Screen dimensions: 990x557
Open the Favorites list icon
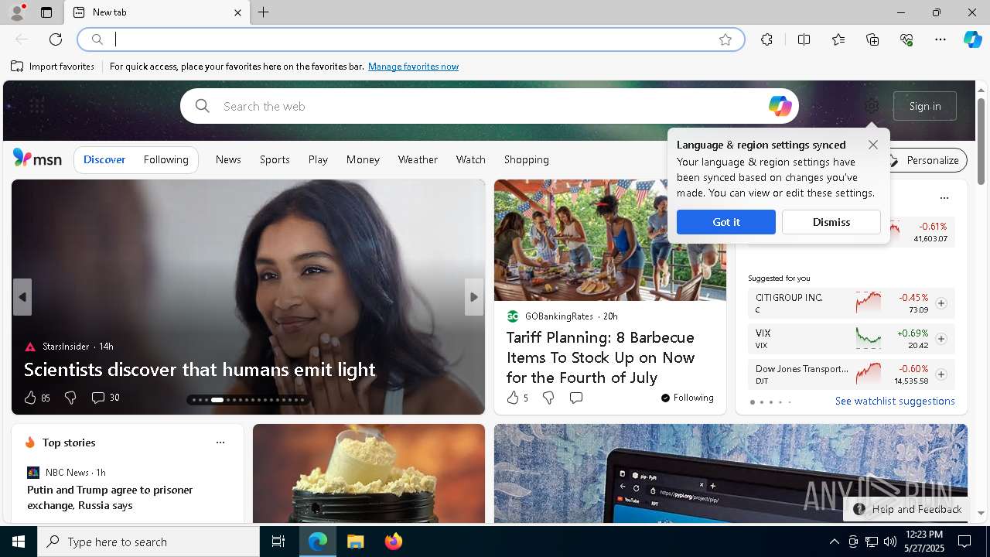838,39
